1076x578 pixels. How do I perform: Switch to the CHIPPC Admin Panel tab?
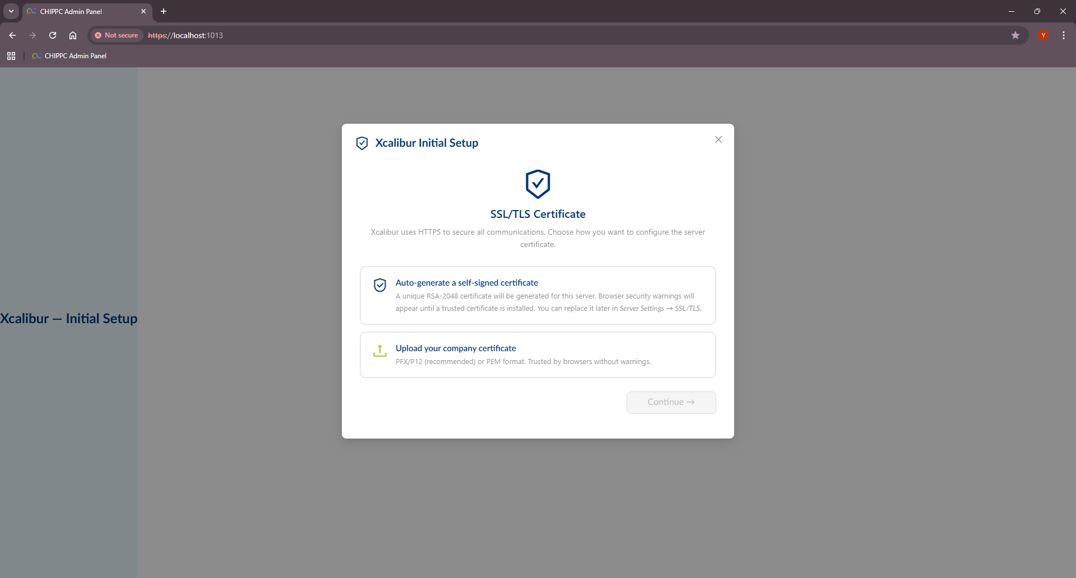point(78,11)
